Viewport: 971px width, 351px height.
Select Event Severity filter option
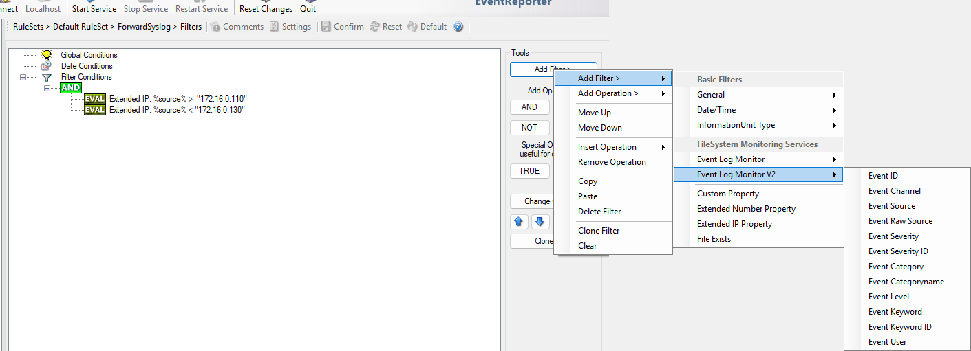click(x=908, y=236)
